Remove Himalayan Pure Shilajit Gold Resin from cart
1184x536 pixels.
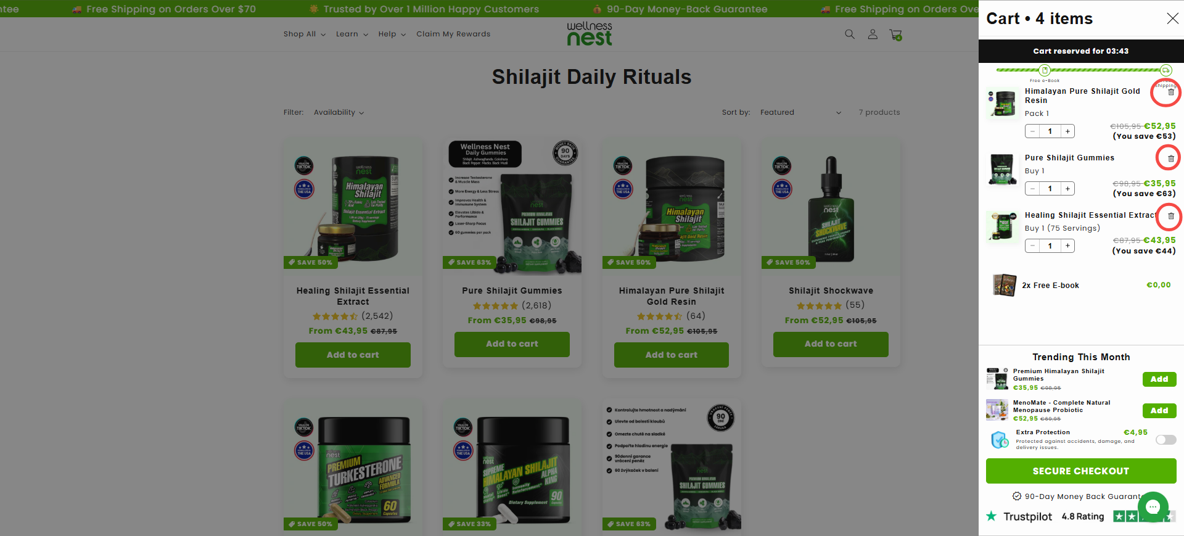pyautogui.click(x=1170, y=93)
